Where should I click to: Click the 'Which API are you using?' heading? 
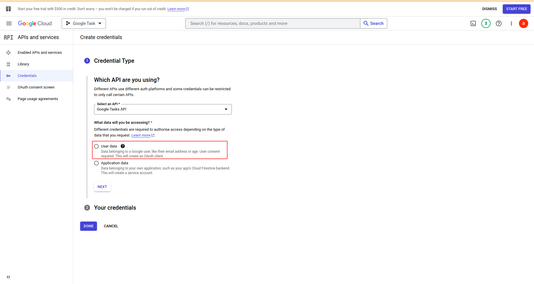(127, 80)
